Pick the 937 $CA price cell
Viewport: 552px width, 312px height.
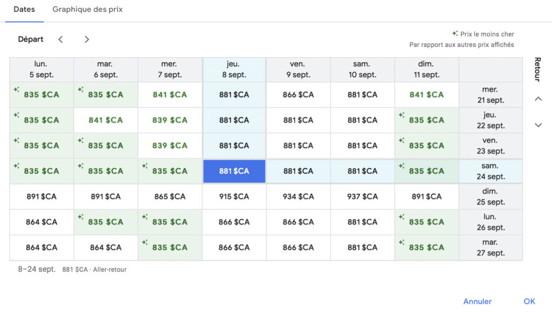[x=362, y=197]
